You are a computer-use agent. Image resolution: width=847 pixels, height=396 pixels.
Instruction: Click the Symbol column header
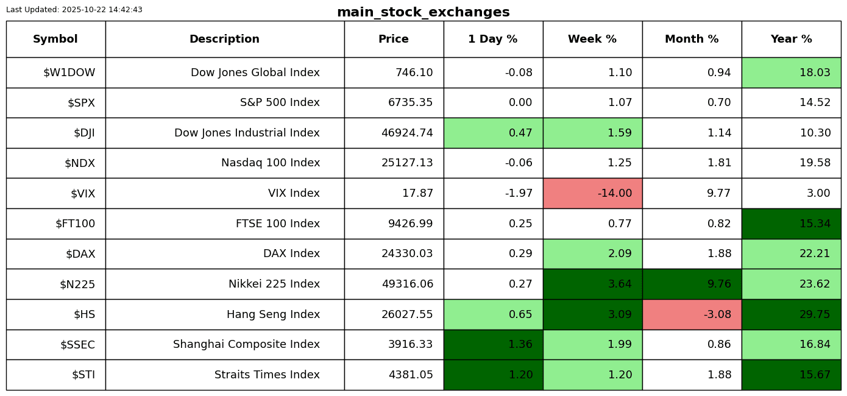55,39
